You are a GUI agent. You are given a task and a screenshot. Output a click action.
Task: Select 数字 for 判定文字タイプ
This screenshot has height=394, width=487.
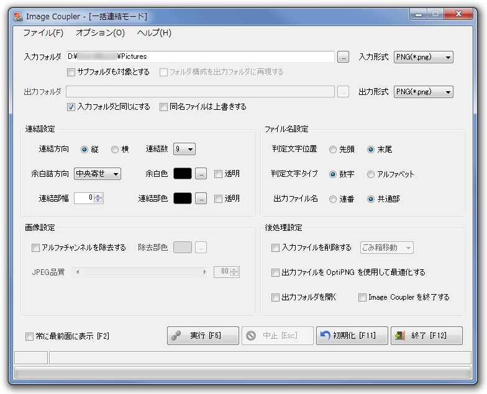[x=333, y=174]
